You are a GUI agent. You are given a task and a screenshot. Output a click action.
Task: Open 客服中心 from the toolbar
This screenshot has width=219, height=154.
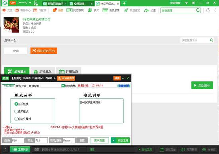(x=23, y=10)
